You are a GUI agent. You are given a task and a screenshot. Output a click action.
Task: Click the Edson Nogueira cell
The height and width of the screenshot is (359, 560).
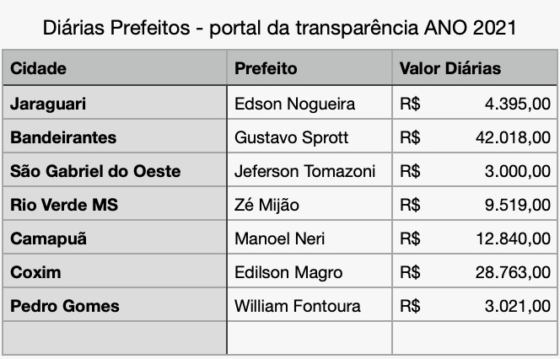[x=310, y=103]
